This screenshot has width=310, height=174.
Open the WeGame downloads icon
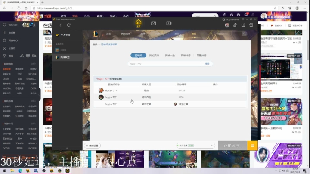pos(243,25)
